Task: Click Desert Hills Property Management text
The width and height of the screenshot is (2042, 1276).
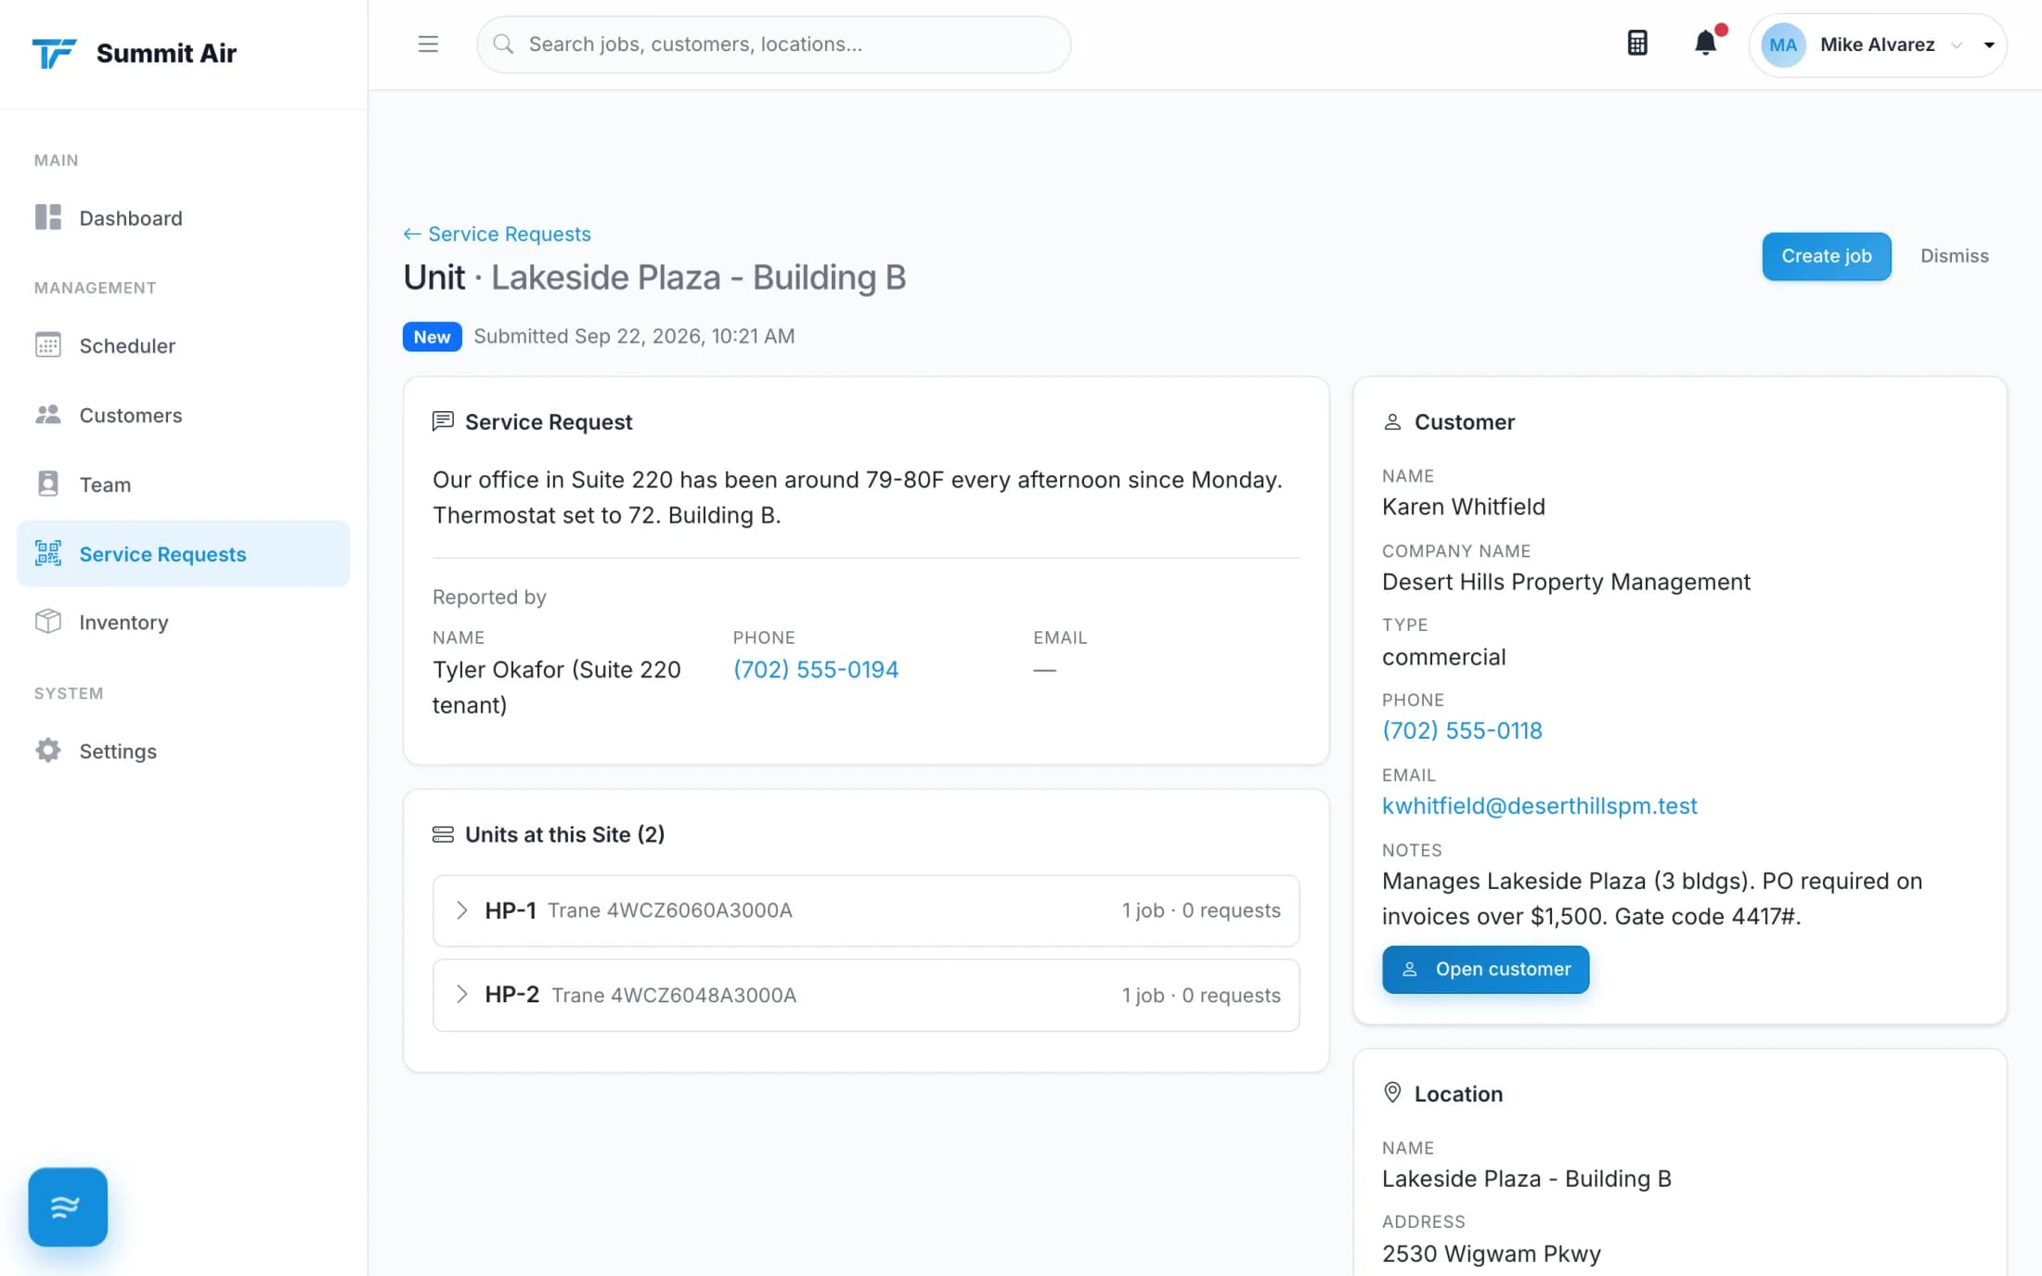Action: pos(1566,582)
